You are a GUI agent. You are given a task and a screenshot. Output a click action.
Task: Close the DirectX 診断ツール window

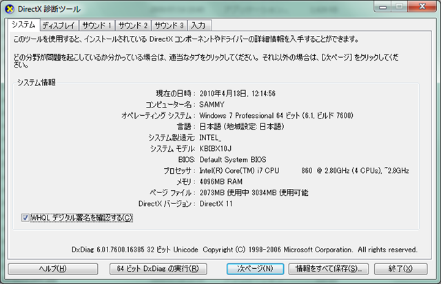pos(422,7)
